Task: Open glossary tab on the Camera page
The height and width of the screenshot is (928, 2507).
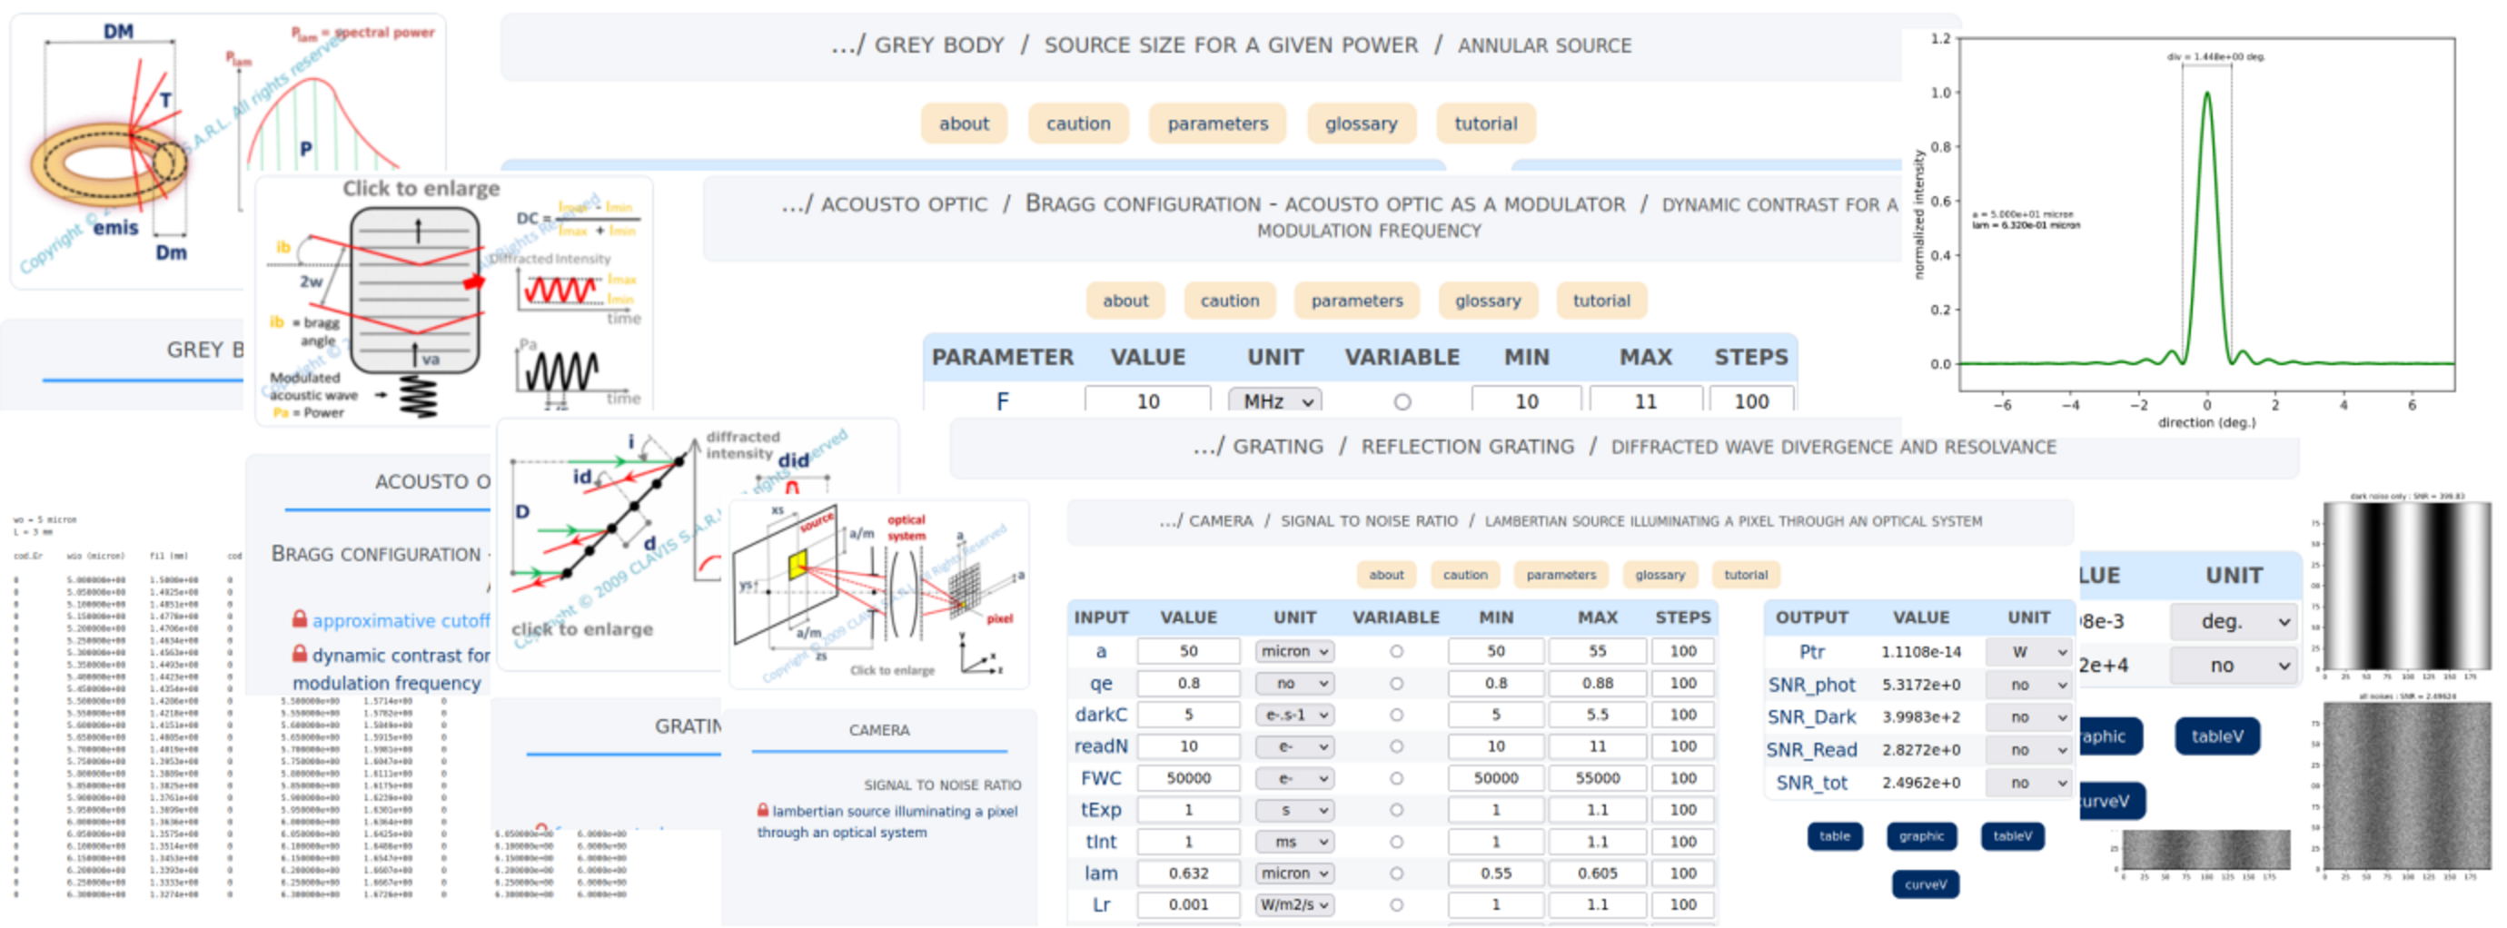Action: (1660, 575)
